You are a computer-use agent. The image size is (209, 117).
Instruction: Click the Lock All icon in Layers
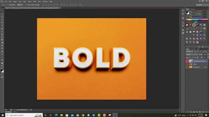[x=197, y=58]
